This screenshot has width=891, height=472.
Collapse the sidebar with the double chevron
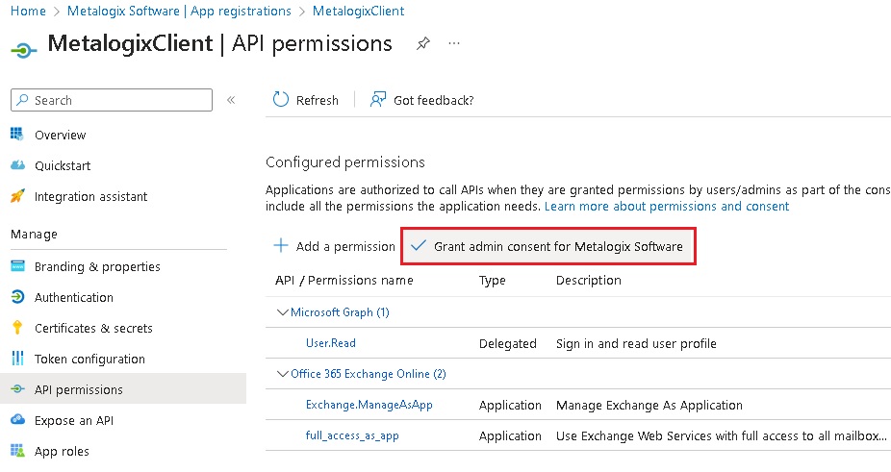click(231, 100)
